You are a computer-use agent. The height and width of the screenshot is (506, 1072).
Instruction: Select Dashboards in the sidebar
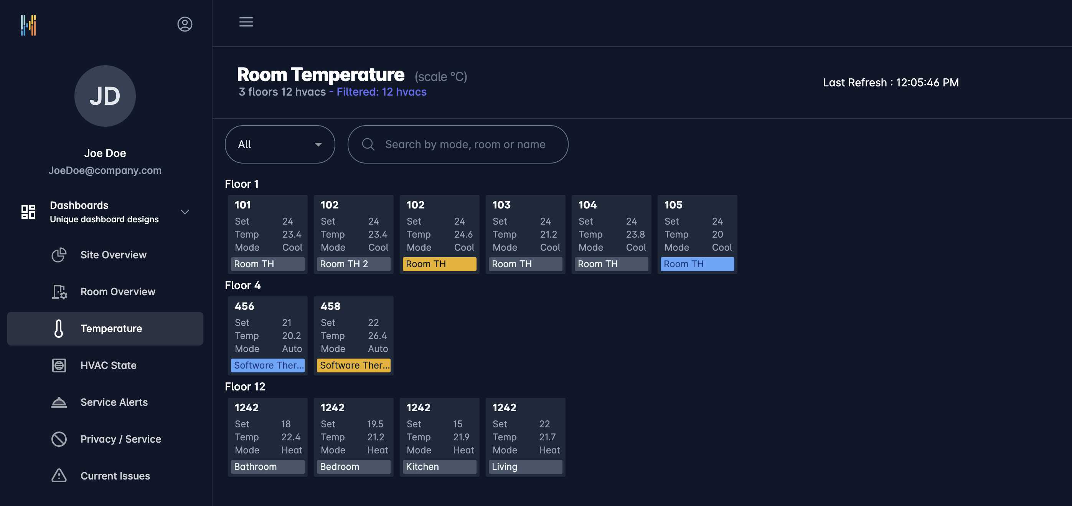(x=79, y=205)
